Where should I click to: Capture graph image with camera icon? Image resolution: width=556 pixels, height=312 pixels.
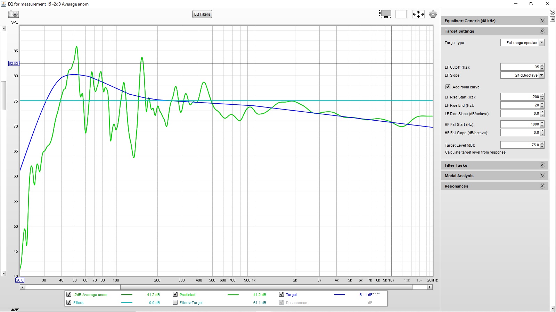tap(14, 14)
